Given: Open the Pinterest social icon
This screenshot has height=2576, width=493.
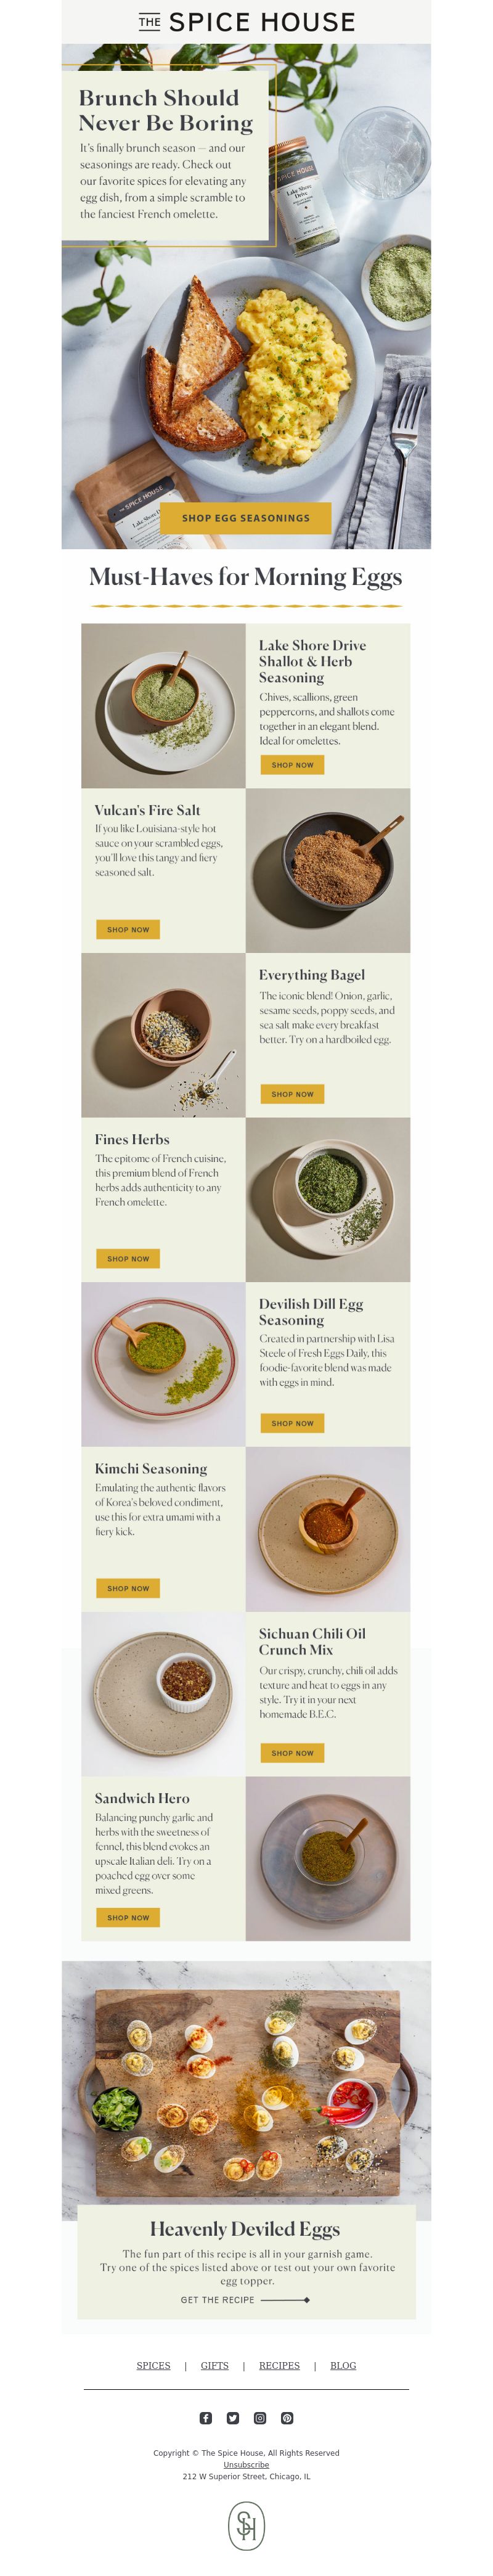Looking at the screenshot, I should point(287,2418).
